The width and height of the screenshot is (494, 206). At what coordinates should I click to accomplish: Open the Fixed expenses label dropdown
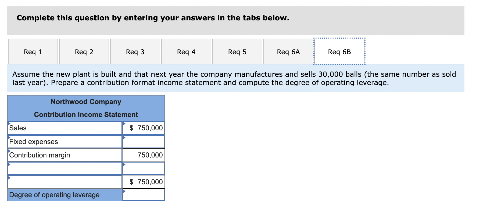tap(65, 142)
